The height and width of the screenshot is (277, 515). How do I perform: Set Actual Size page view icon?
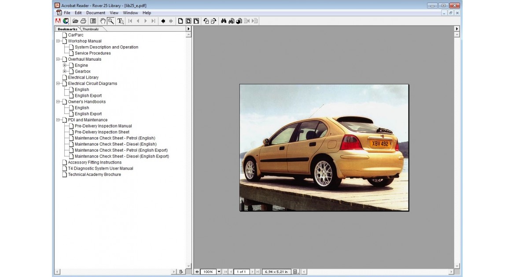(x=180, y=21)
